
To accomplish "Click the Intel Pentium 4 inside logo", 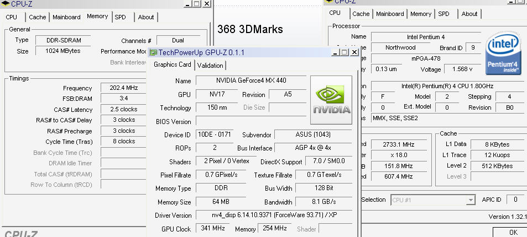I will 503,53.
